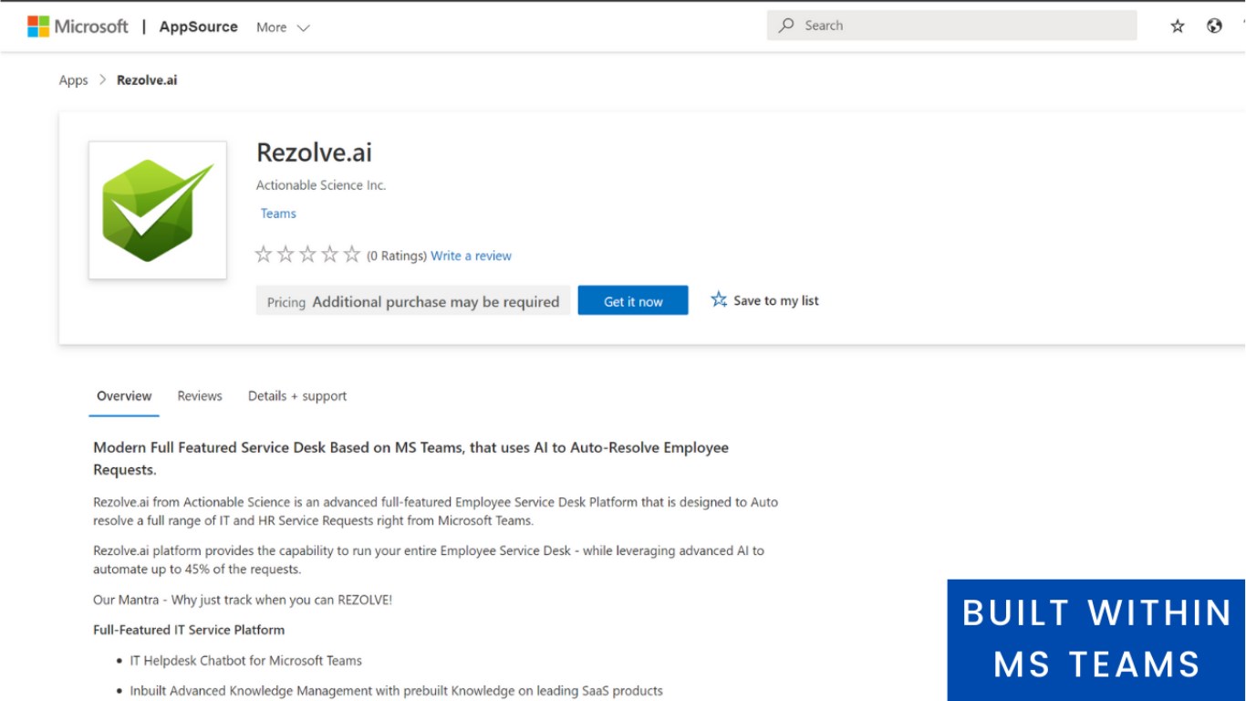This screenshot has width=1246, height=701.
Task: Click the Rezolve.ai breadcrumb text
Action: click(147, 80)
